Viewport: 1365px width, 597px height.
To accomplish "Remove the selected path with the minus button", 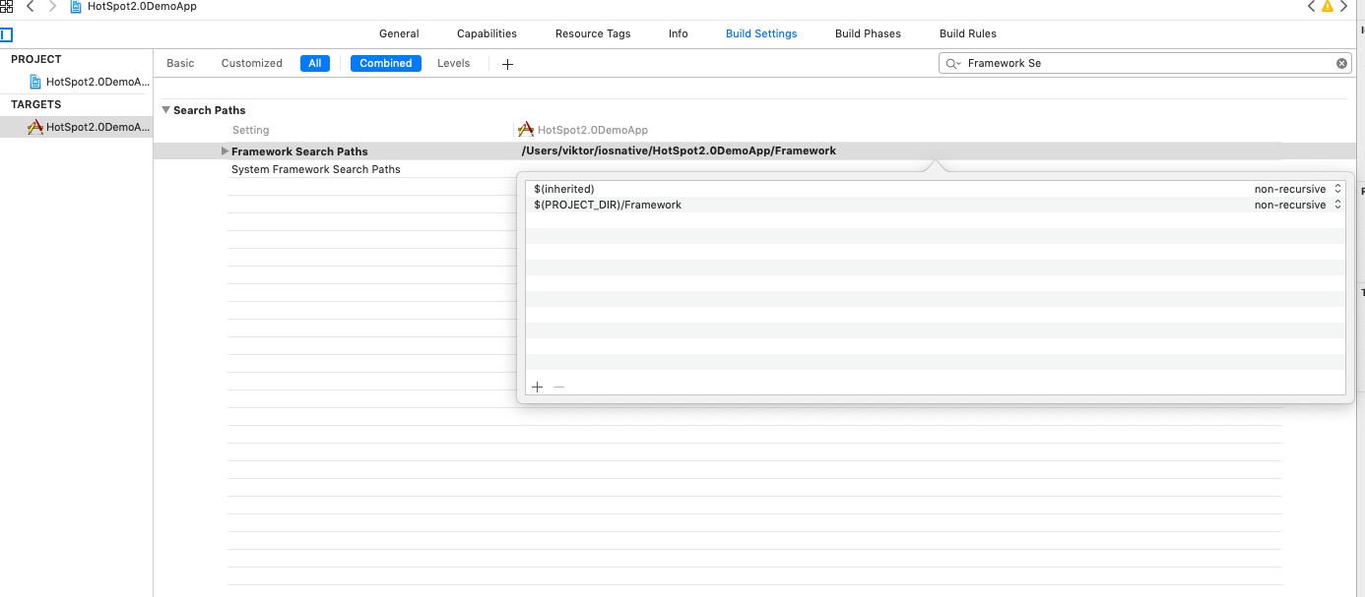I will pos(559,387).
